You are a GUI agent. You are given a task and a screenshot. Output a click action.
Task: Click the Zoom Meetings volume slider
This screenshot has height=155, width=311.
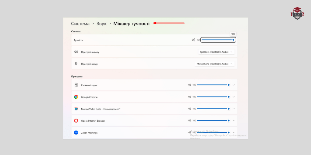coord(213,132)
